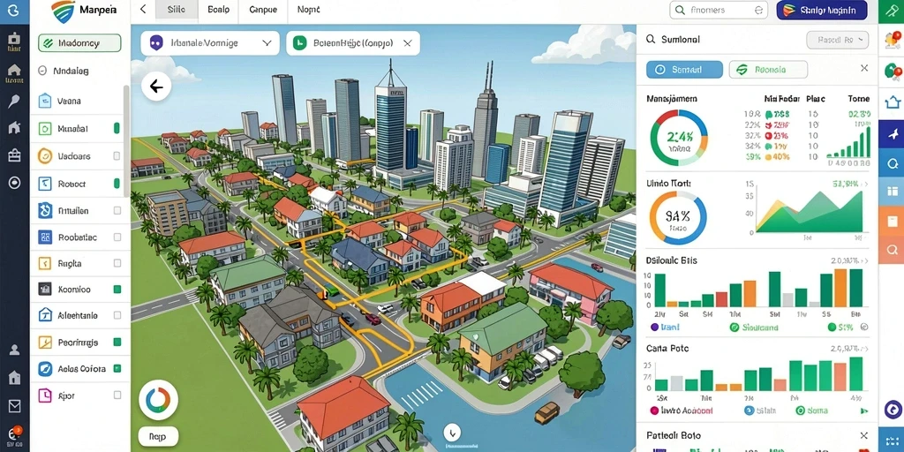Open the Idanale Vomnige dropdown
The image size is (904, 452).
[210, 42]
